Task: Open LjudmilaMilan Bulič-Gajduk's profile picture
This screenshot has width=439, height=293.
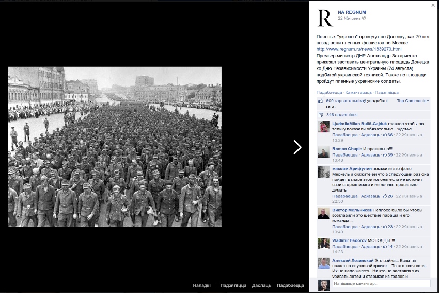Action: tap(323, 127)
